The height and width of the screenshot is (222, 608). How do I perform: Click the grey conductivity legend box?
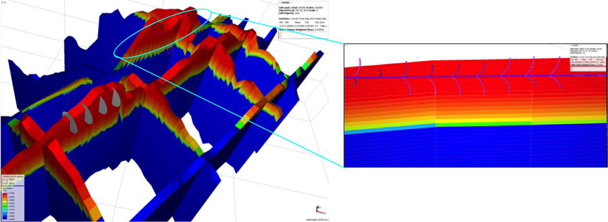5,181
